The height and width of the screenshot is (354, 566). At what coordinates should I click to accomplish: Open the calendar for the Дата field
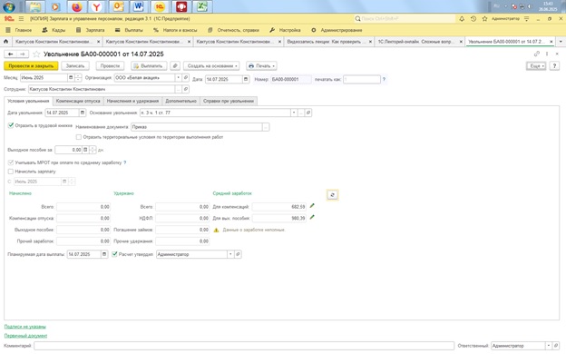coord(246,79)
